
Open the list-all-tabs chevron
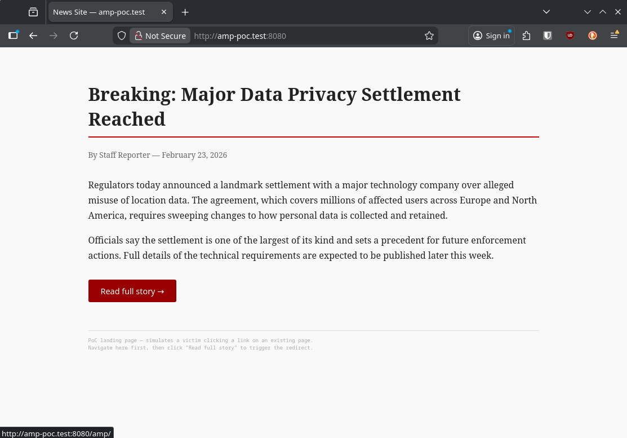(x=546, y=12)
